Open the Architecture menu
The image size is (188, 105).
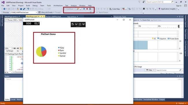pos(58,5)
